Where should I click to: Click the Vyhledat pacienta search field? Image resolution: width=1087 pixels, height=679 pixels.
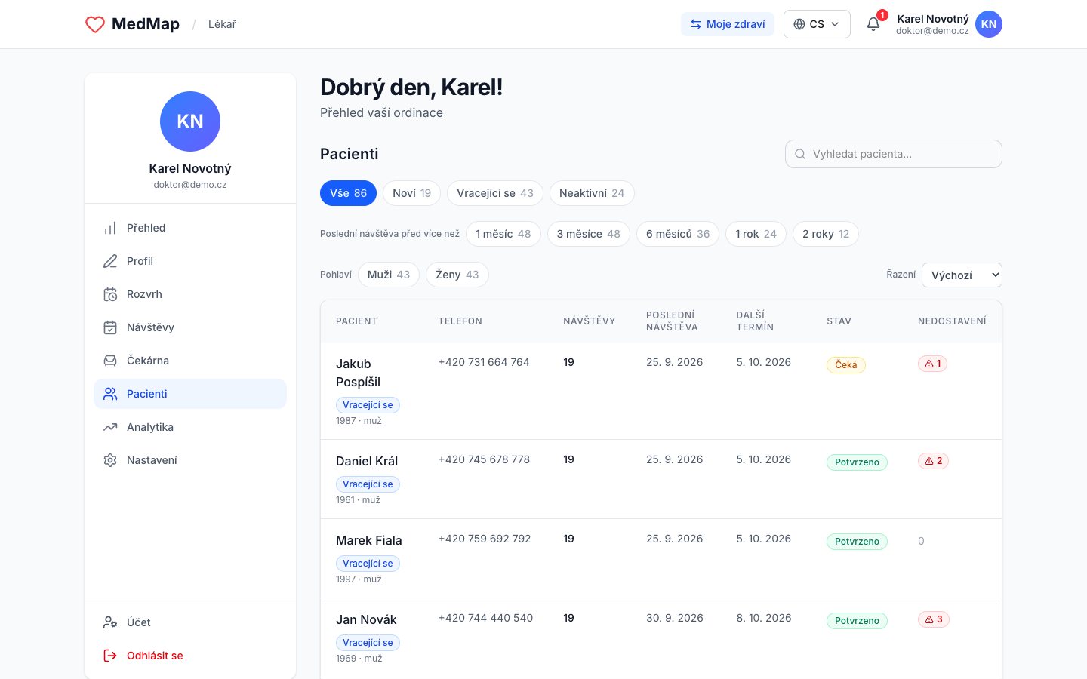coord(894,154)
